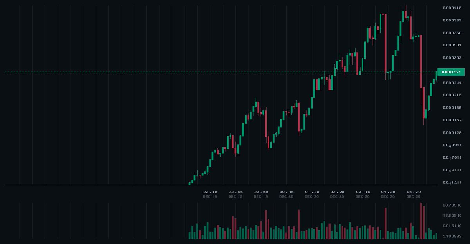Screen dimensions: 470x244
Task: Click the 0.0₄1211 price axis label
Action: pyautogui.click(x=452, y=183)
